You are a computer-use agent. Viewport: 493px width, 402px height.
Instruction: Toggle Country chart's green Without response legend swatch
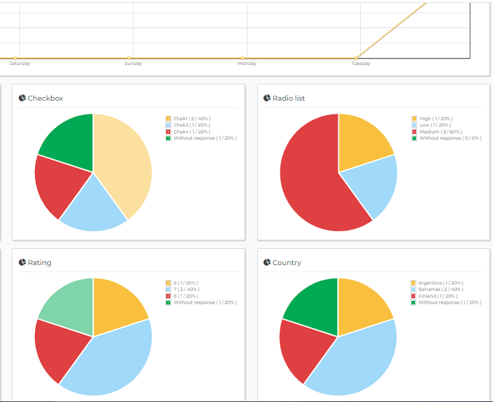click(x=413, y=303)
